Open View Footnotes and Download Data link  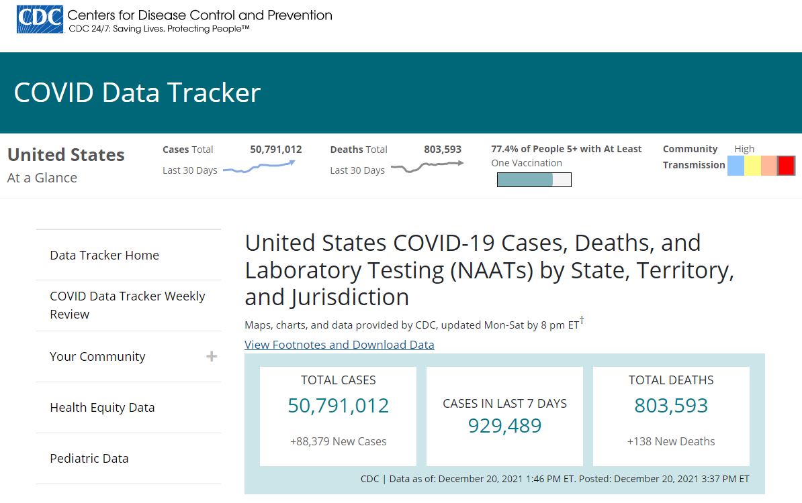339,345
